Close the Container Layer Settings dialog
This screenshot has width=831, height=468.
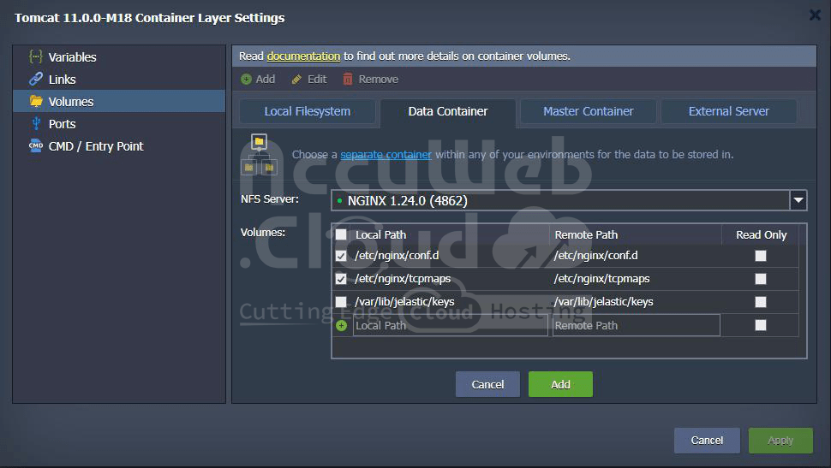click(815, 15)
